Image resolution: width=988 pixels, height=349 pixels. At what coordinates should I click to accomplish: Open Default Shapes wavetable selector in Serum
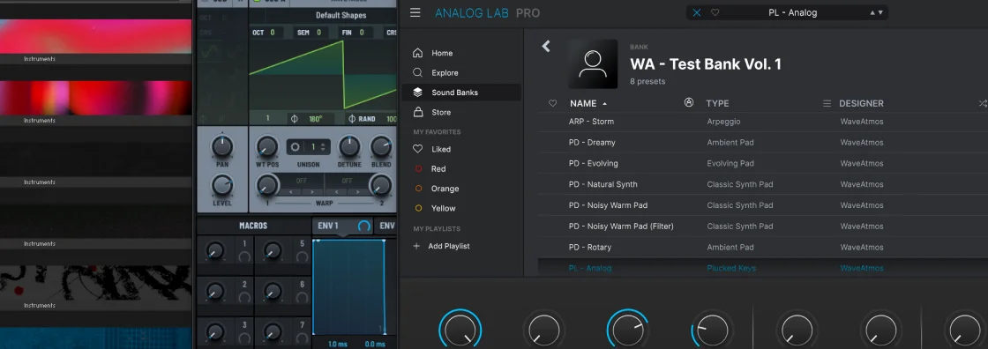pyautogui.click(x=341, y=15)
